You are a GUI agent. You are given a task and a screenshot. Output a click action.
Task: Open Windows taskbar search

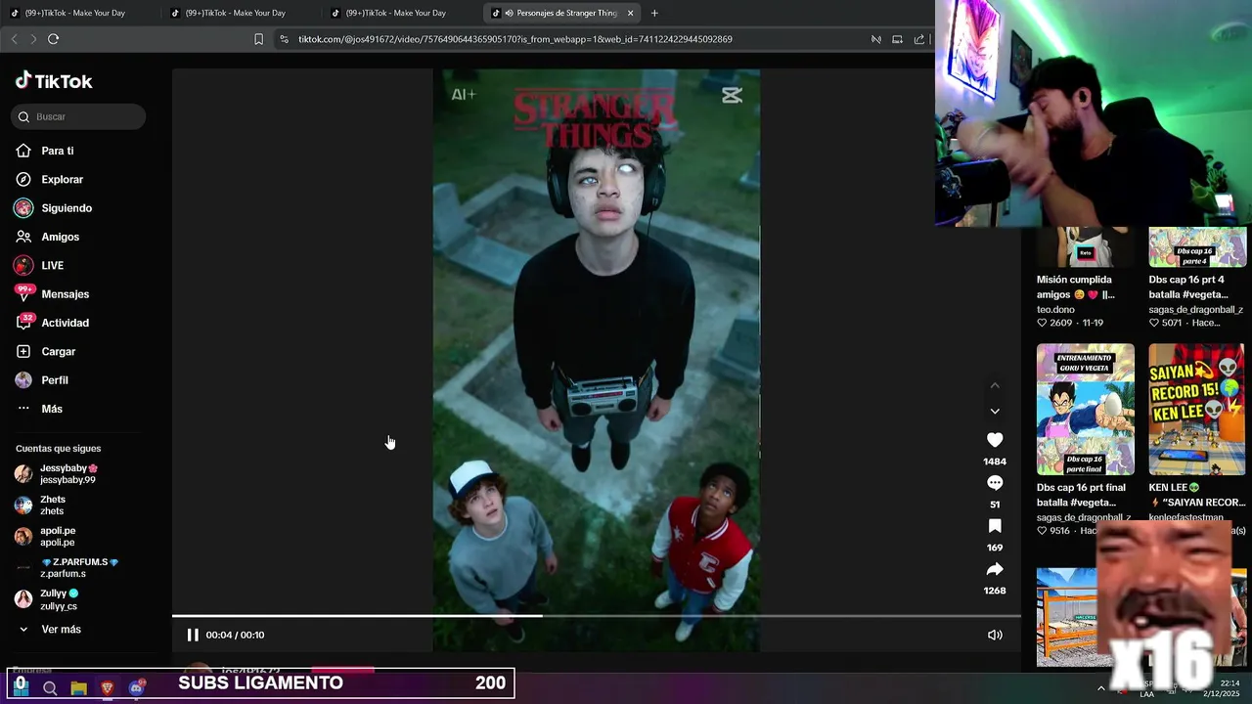(50, 688)
